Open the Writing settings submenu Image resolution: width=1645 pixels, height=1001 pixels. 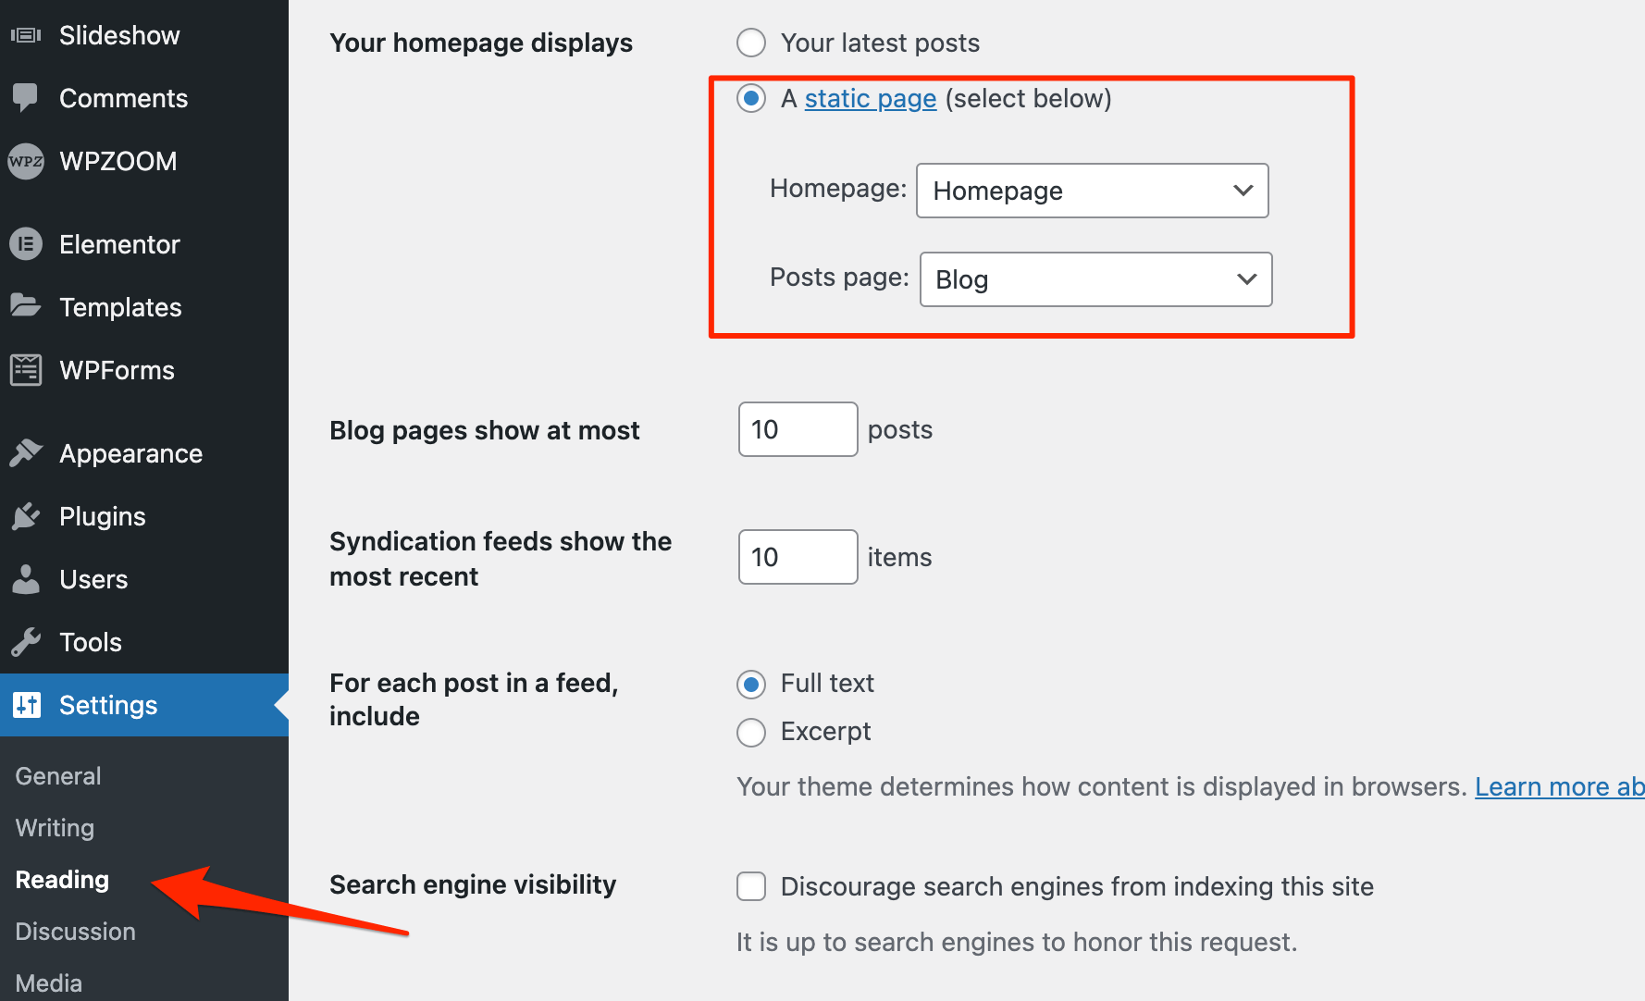pyautogui.click(x=55, y=828)
